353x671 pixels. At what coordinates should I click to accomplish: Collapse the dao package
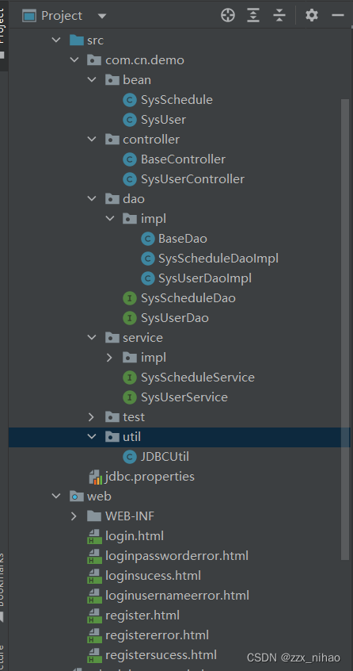92,199
